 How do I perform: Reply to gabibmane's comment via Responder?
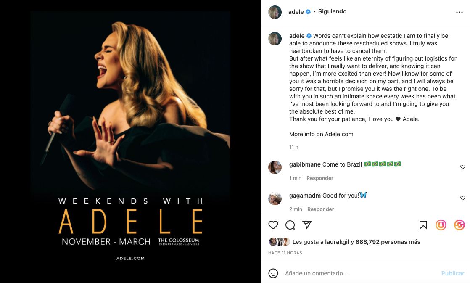320,178
